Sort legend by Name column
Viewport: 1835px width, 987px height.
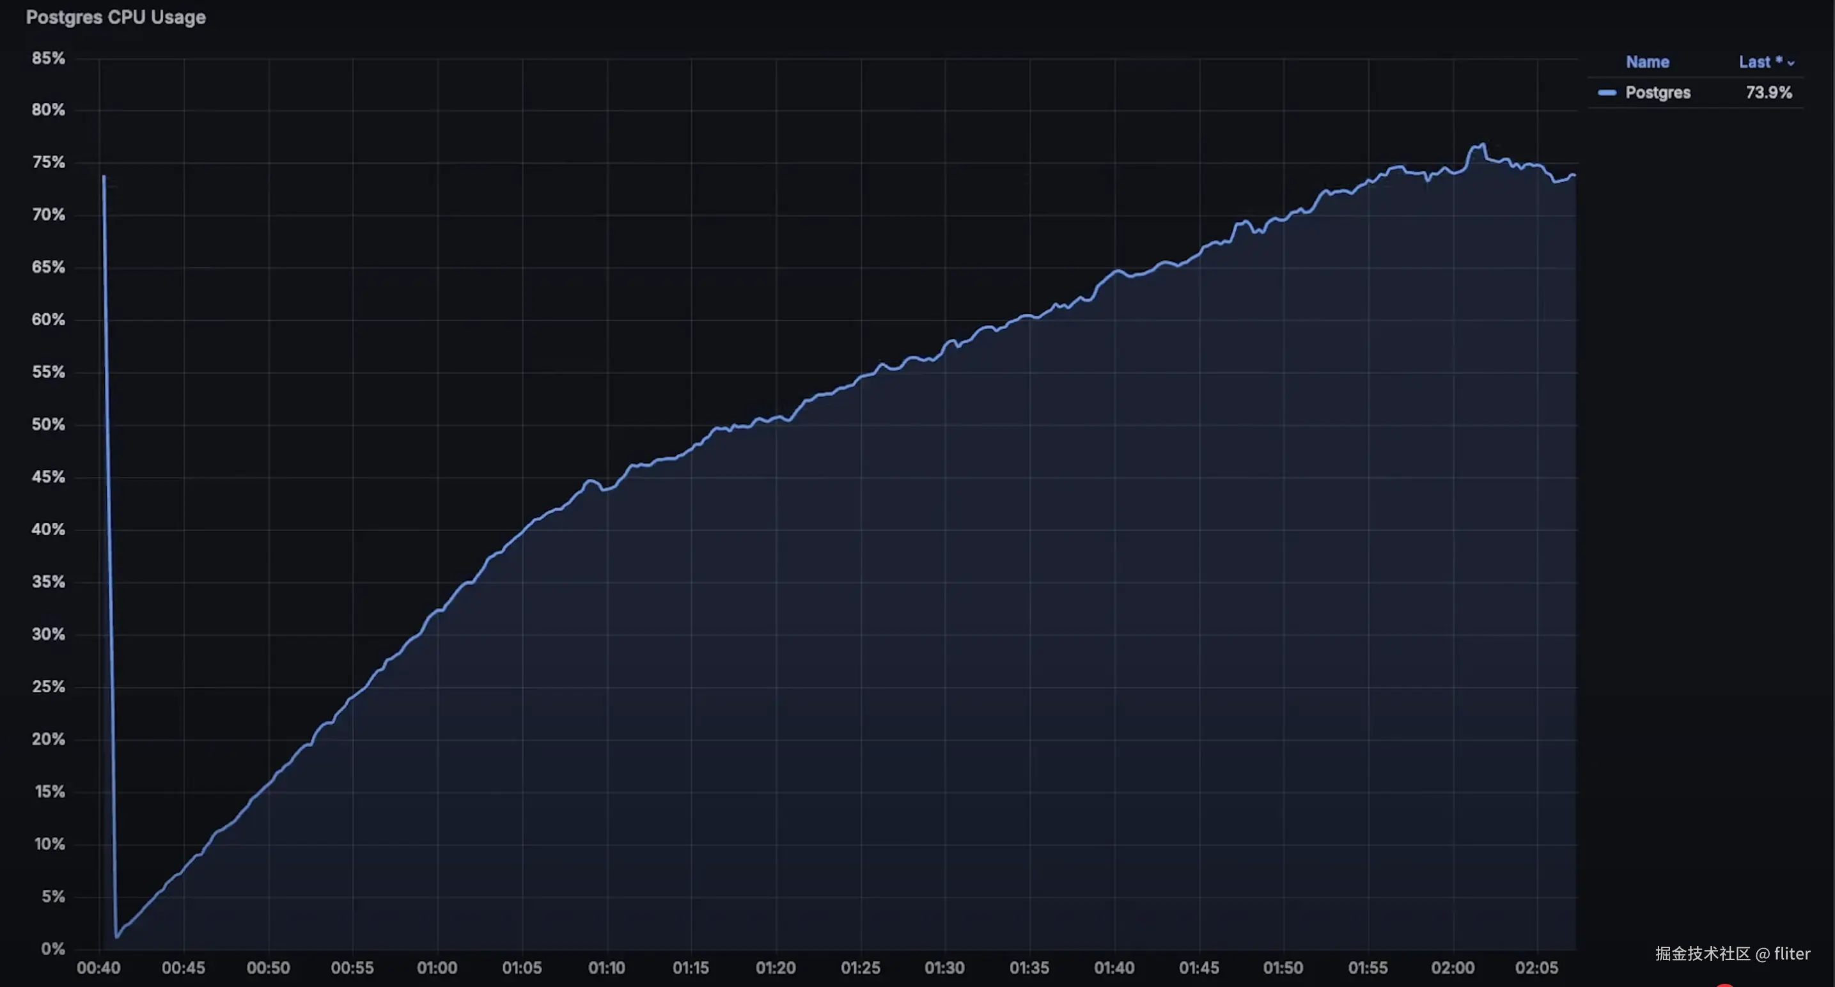coord(1647,62)
